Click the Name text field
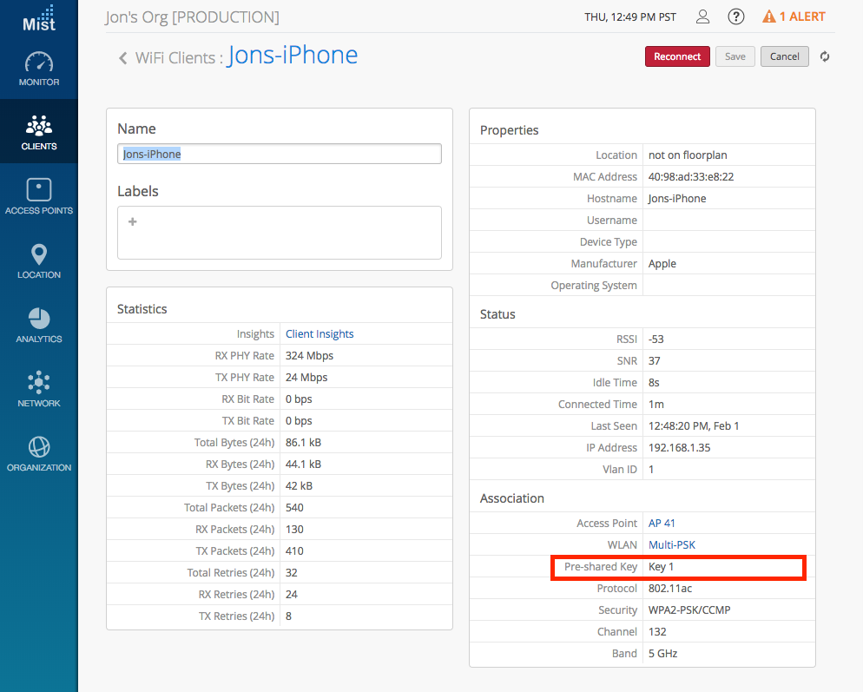Viewport: 863px width, 692px height. (x=279, y=154)
